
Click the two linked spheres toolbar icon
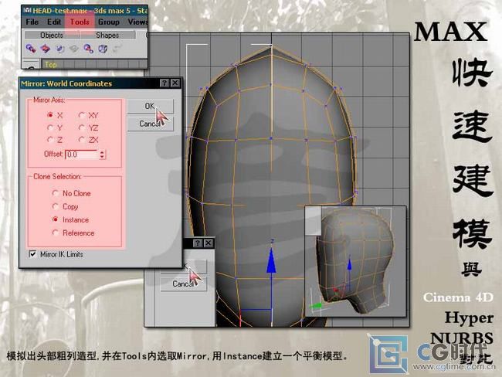(88, 49)
